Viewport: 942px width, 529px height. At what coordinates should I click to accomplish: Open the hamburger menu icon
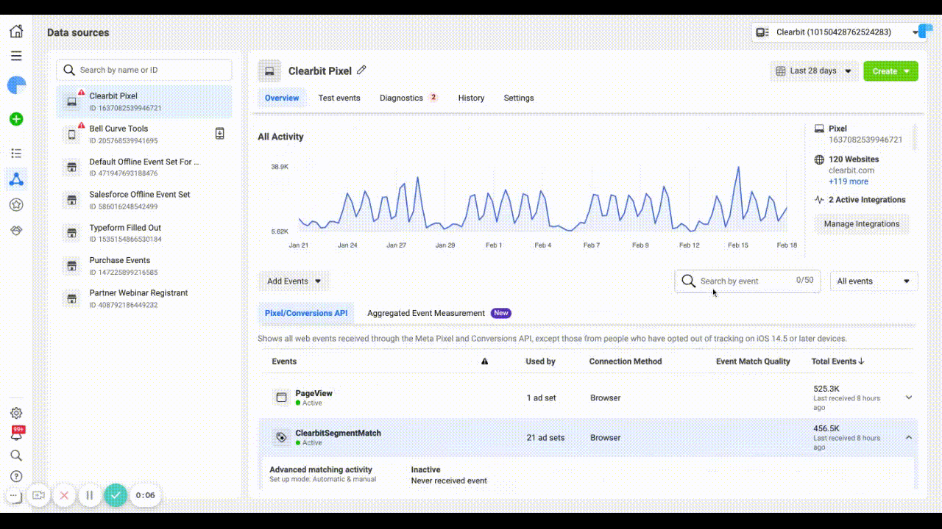click(x=16, y=56)
